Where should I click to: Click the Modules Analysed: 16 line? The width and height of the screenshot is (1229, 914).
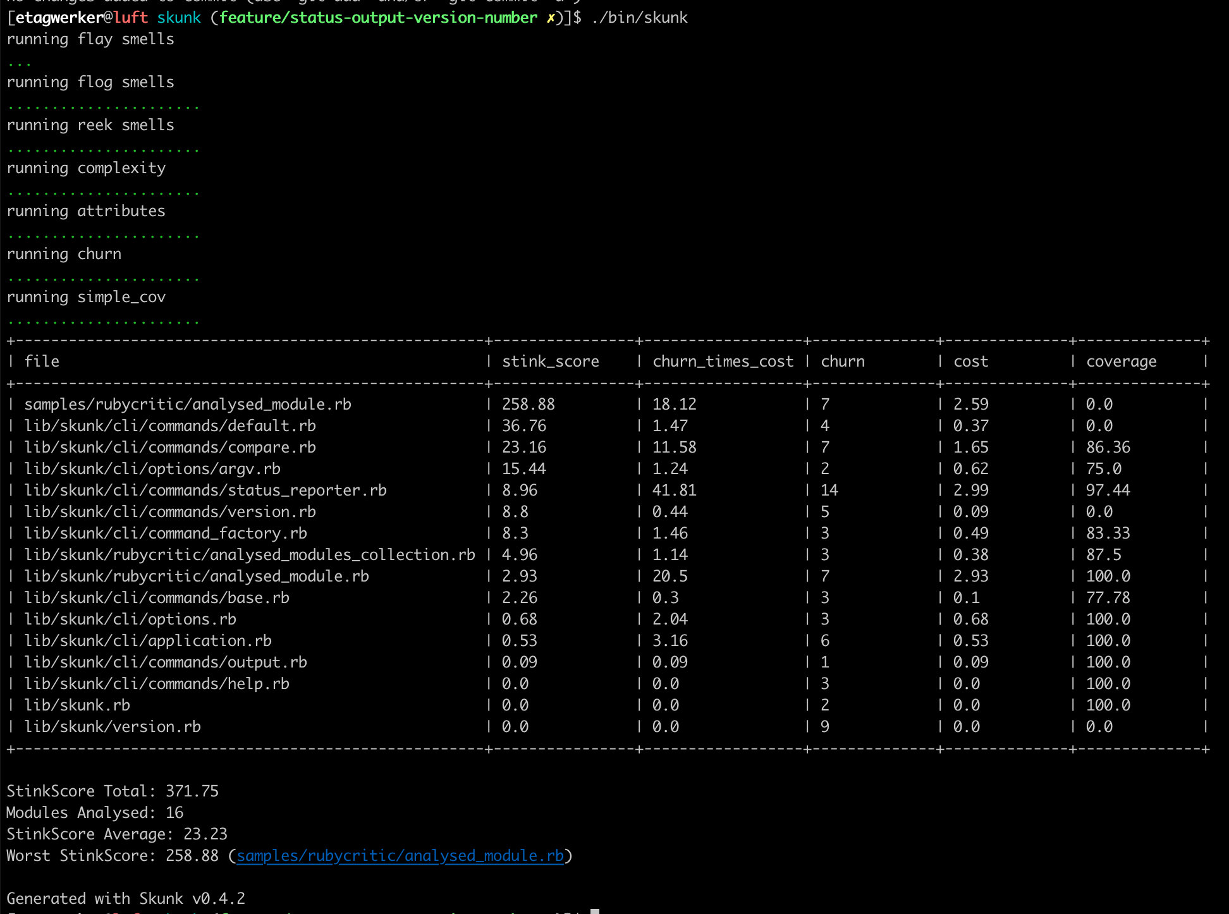point(95,813)
